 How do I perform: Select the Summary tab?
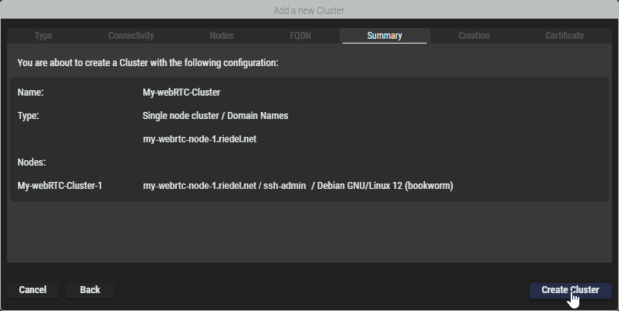(x=385, y=36)
